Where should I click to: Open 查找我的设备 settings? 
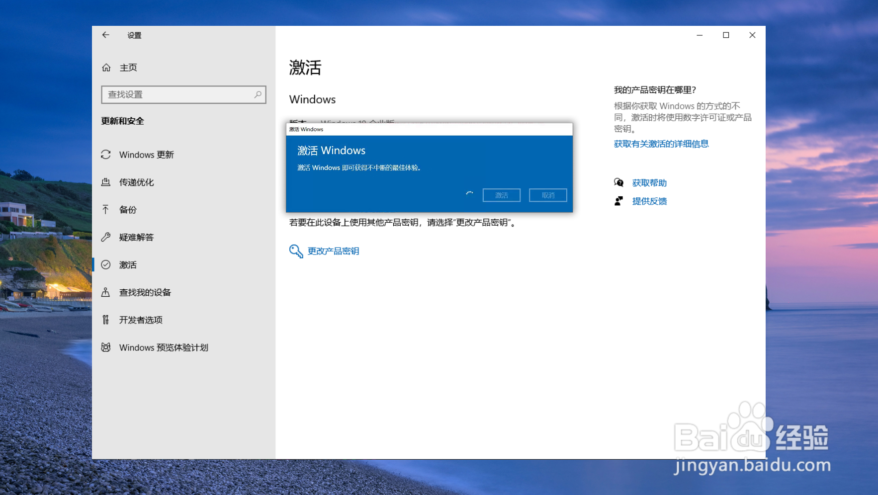[145, 292]
